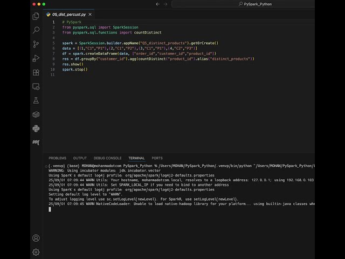Switch to the PROBLEMS panel tab
The image size is (345, 259).
(58, 158)
